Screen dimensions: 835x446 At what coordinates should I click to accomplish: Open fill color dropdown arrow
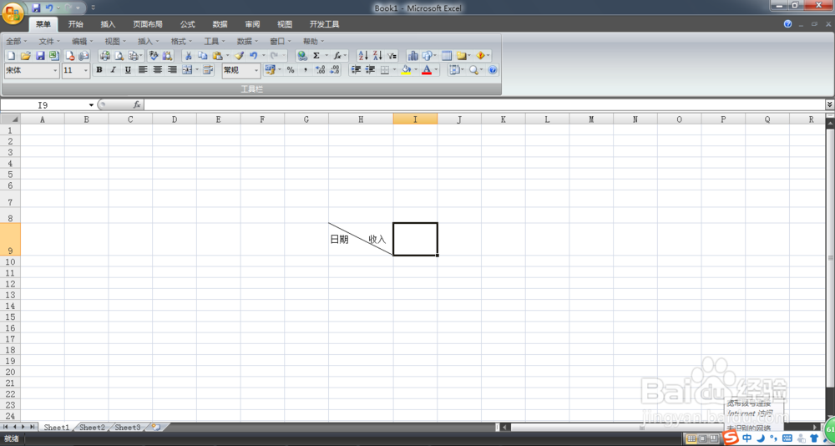click(416, 70)
